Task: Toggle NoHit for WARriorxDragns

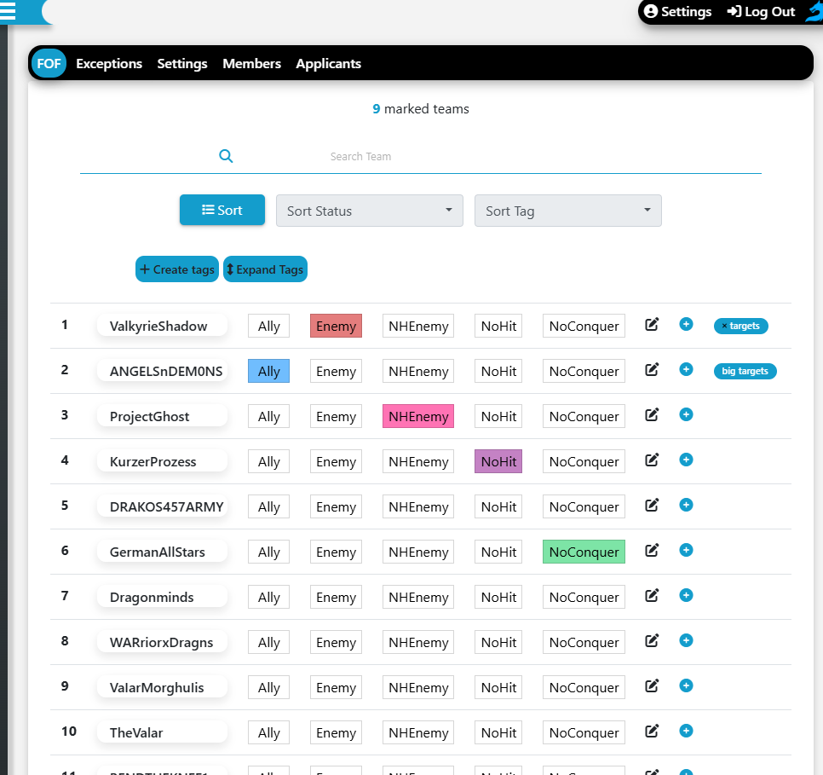Action: [498, 643]
